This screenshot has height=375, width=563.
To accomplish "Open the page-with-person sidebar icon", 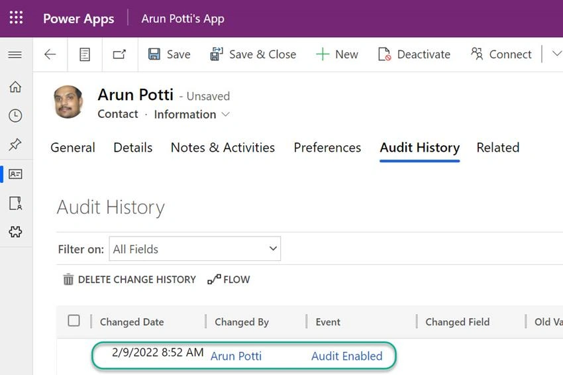I will [x=15, y=203].
